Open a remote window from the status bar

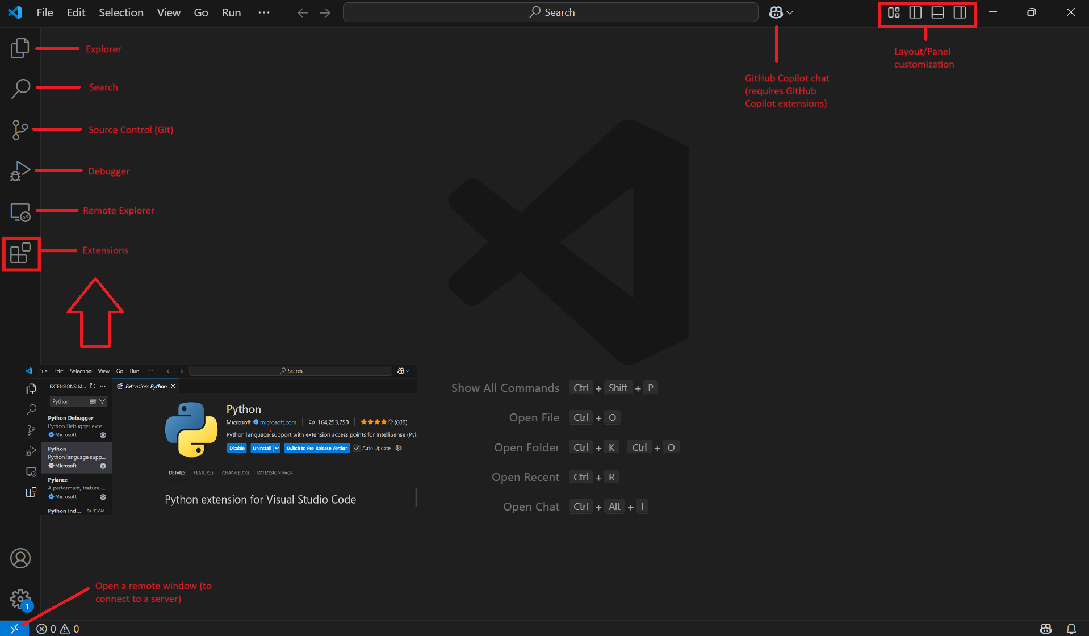tap(14, 628)
